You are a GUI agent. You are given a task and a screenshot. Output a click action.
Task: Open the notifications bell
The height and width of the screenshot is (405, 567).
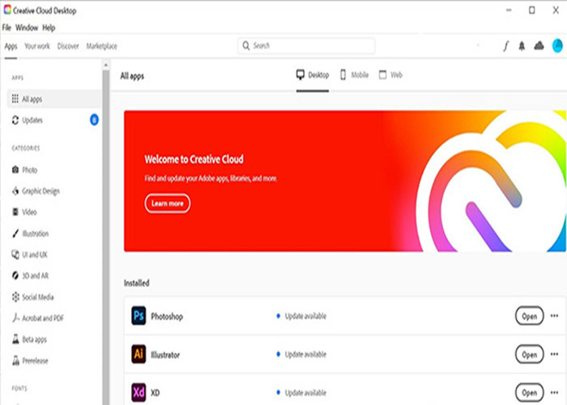tap(522, 46)
